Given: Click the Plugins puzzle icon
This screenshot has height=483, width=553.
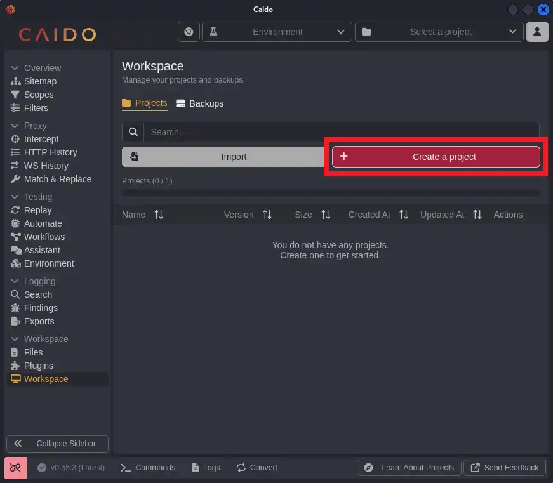Looking at the screenshot, I should 16,366.
